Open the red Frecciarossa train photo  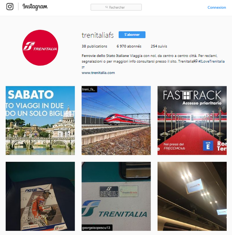click(x=116, y=120)
